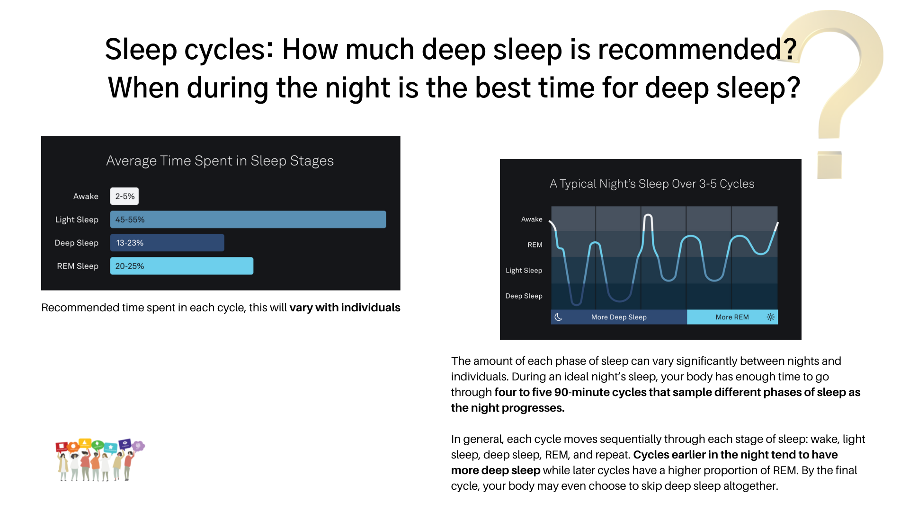The width and height of the screenshot is (909, 511).
Task: Click the crescent moon icon
Action: pos(559,317)
